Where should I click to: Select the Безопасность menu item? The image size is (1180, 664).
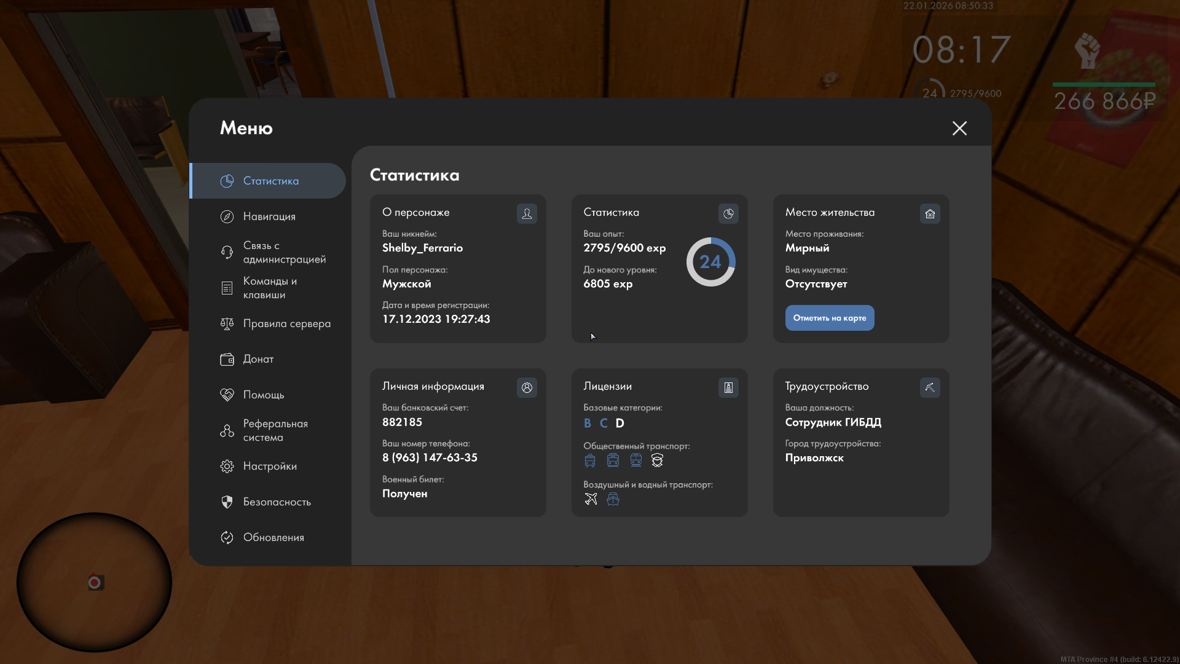click(277, 502)
